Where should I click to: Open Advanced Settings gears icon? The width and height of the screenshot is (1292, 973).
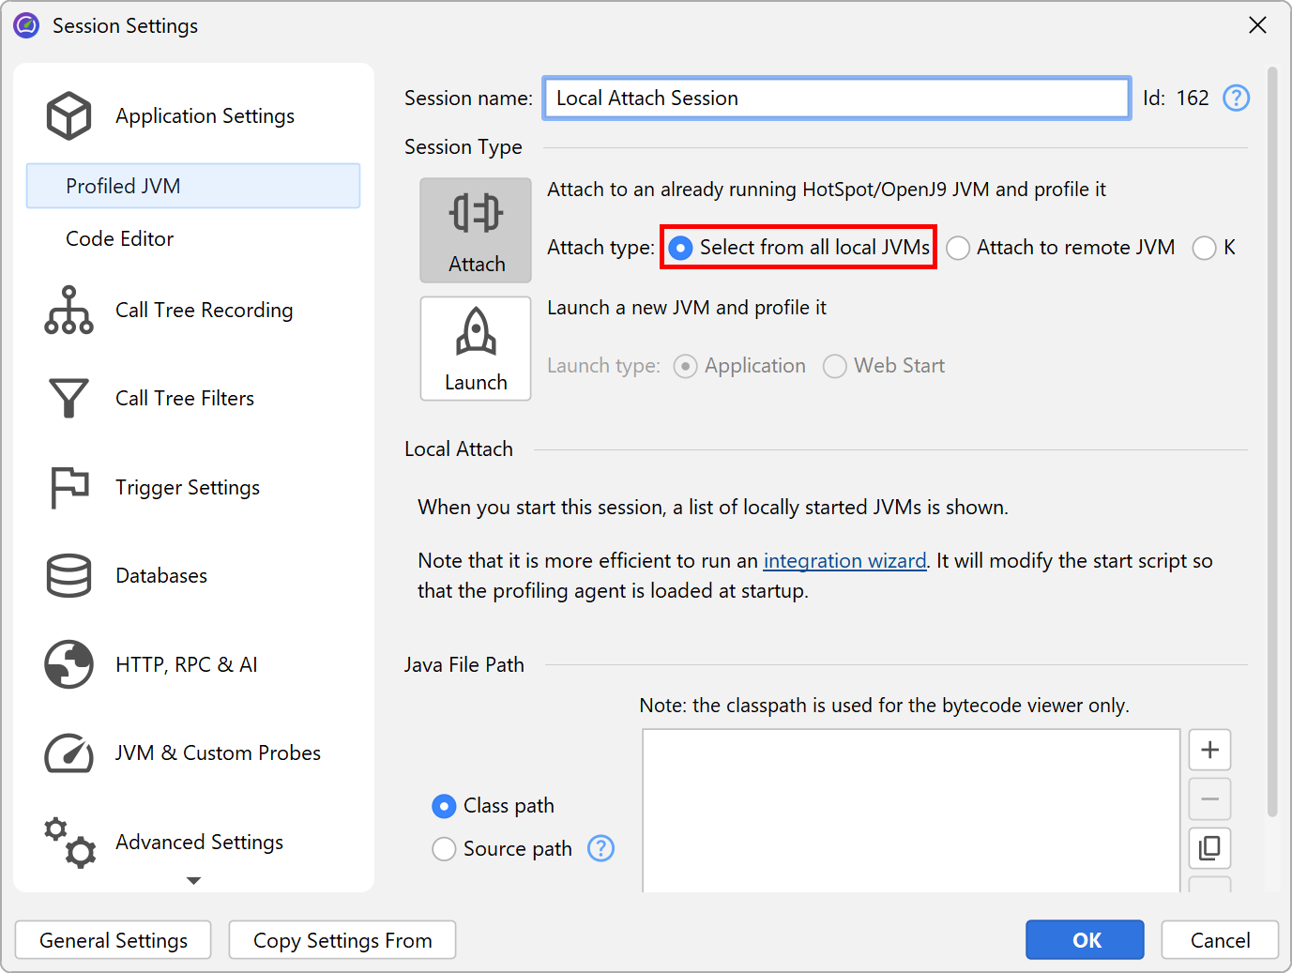click(68, 842)
